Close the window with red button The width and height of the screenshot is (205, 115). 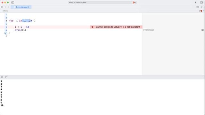tap(2, 3)
